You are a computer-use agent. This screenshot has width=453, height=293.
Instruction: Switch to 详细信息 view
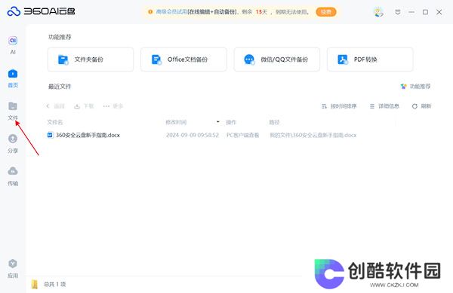point(384,106)
